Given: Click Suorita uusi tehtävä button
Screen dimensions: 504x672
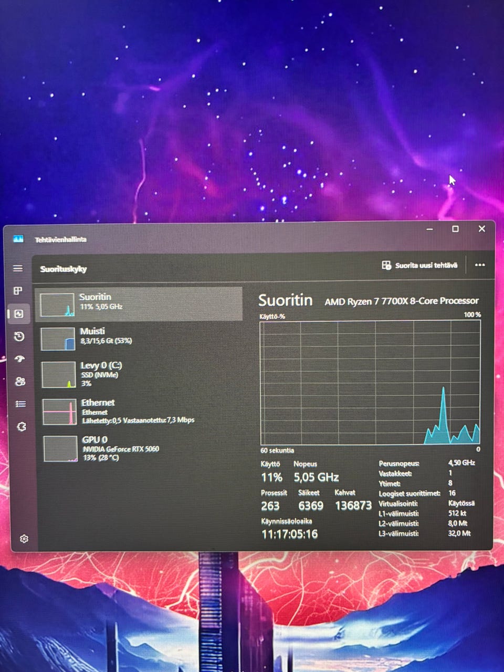Looking at the screenshot, I should (x=419, y=265).
